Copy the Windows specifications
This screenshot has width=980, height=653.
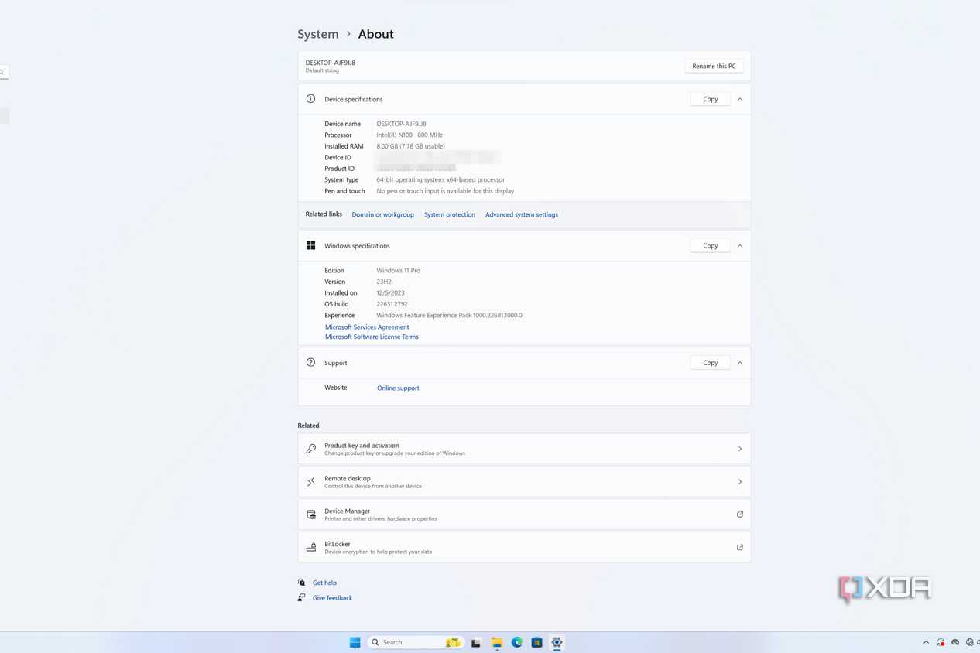[x=710, y=245]
